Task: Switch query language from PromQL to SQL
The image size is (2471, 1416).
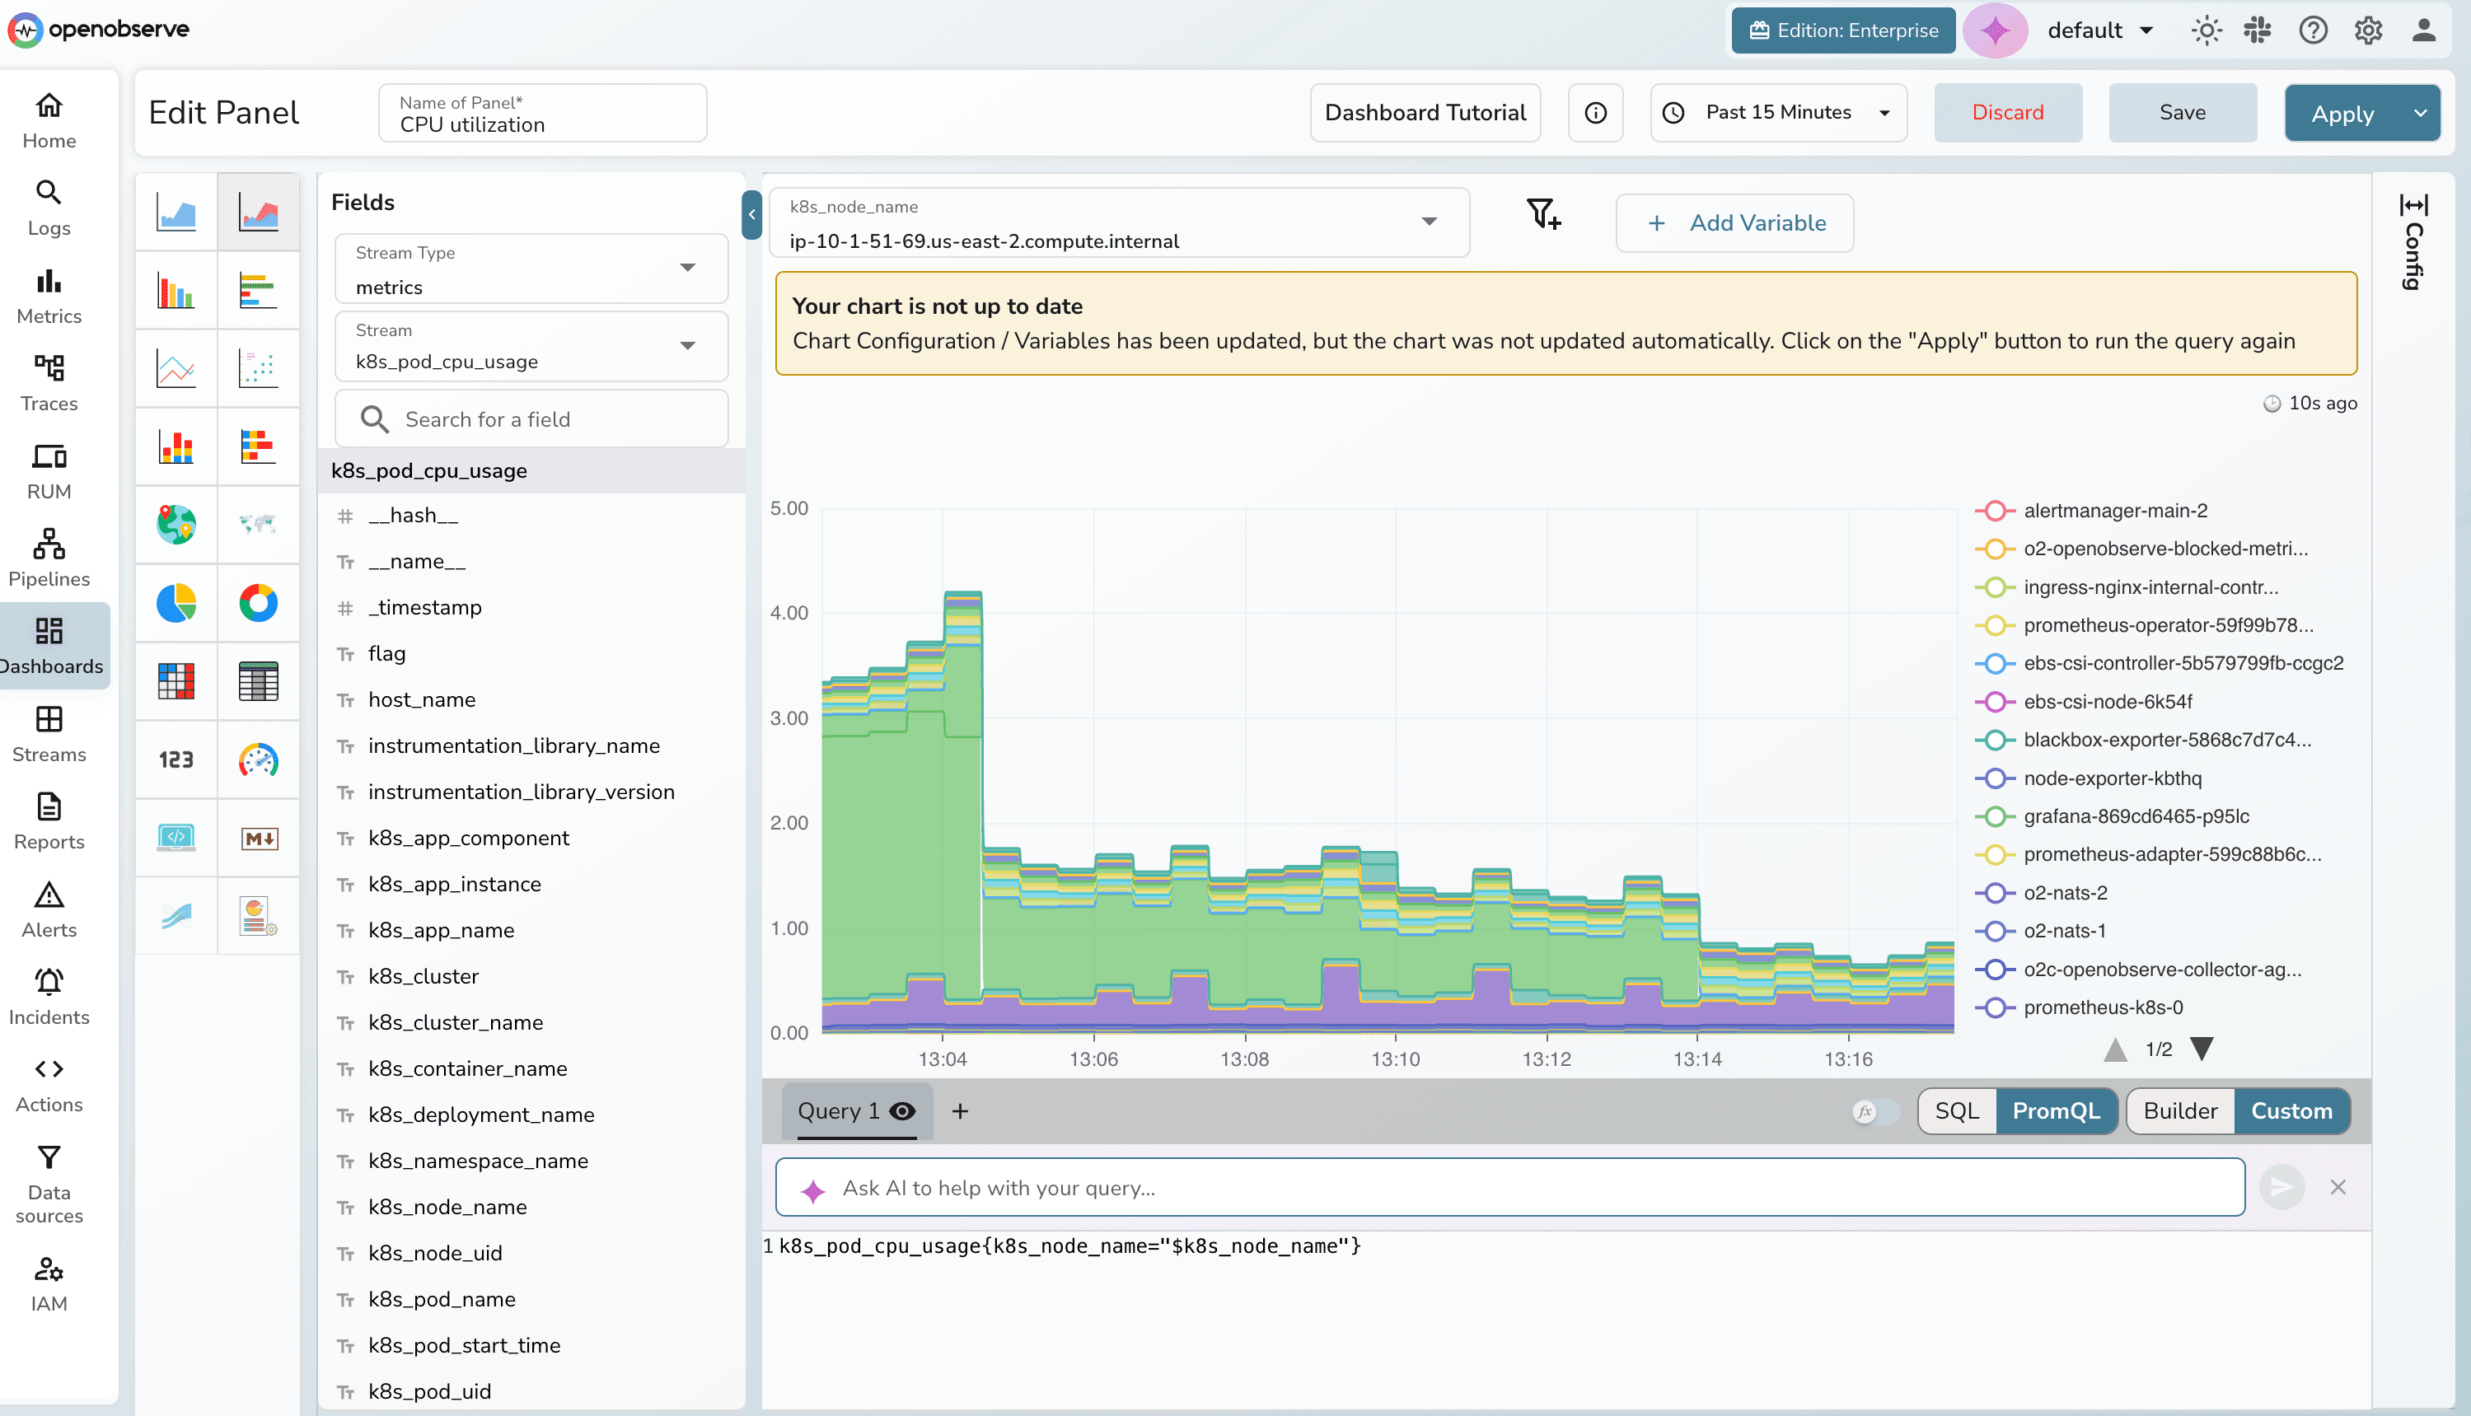Action: (x=1957, y=1110)
